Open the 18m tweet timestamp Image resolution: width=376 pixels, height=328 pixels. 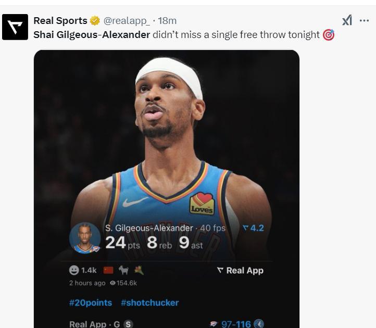pos(167,21)
